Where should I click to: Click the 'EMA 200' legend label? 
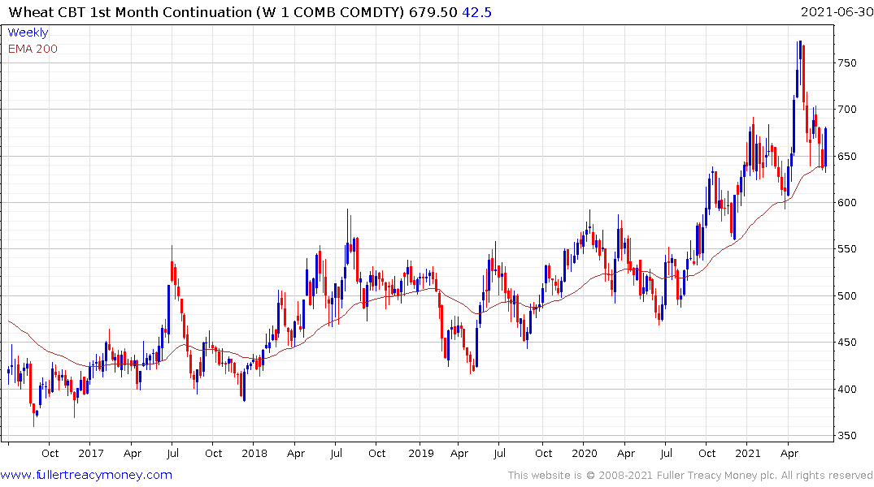[x=33, y=49]
